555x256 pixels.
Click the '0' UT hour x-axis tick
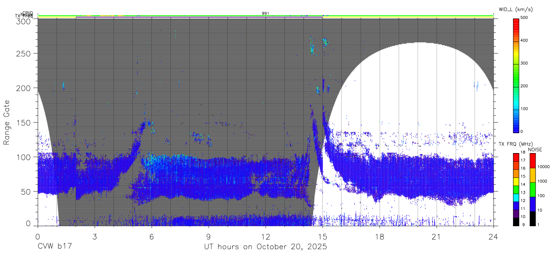coord(38,237)
